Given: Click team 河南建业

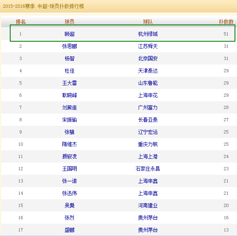Looking at the screenshot, I should (148, 206).
